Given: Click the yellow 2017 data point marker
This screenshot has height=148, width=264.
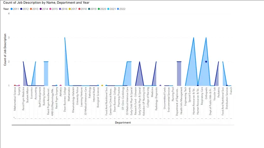Looking at the screenshot, I should click(x=102, y=86).
